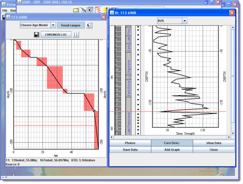Viewport: 243px width, 184px height.
Task: Click the double vertical lines icon beside CHRONOS LOC
Action: pos(76,34)
